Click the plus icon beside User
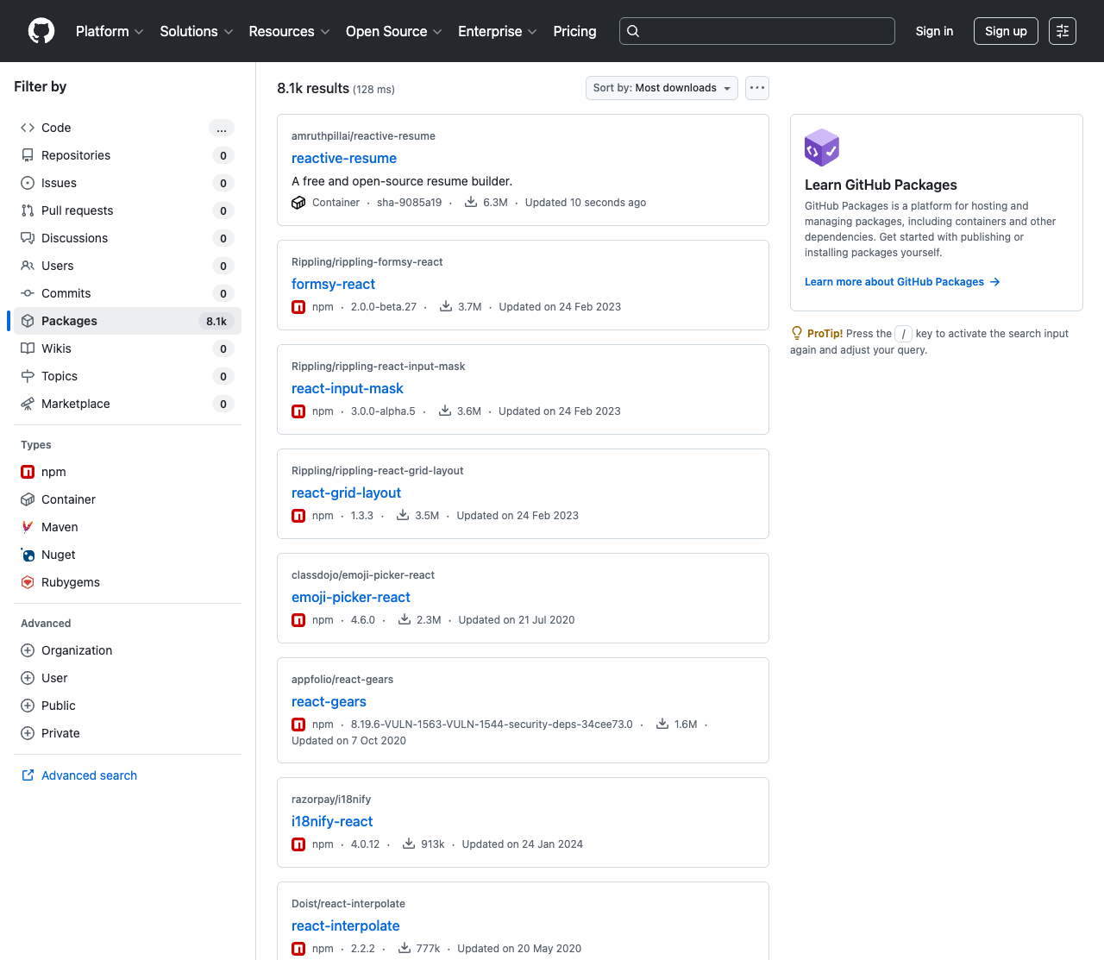1104x960 pixels. (x=28, y=678)
